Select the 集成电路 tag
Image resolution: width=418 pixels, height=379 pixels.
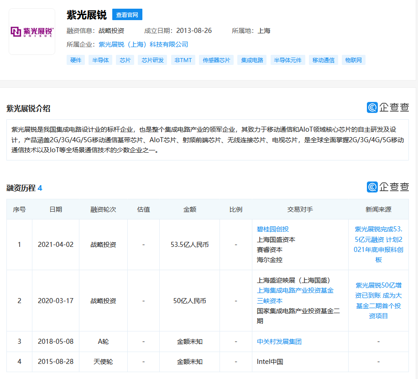252,60
